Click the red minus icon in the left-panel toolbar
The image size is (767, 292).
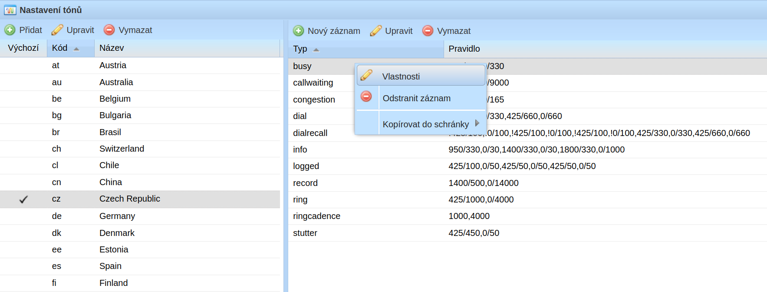[x=109, y=30]
